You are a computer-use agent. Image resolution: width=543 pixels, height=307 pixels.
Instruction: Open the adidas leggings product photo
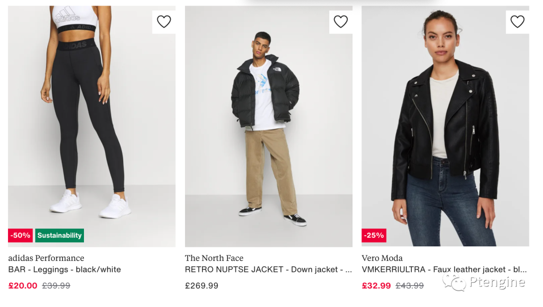(92, 125)
